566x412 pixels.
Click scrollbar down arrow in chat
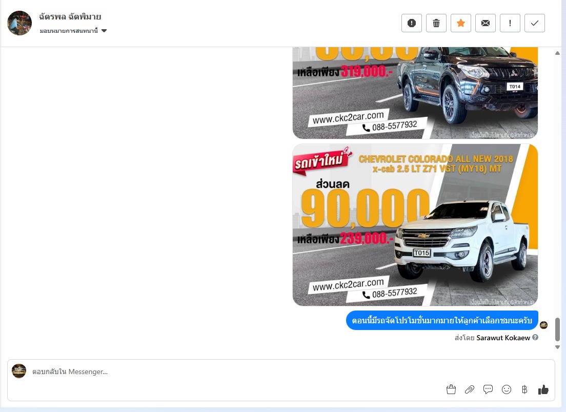point(557,347)
